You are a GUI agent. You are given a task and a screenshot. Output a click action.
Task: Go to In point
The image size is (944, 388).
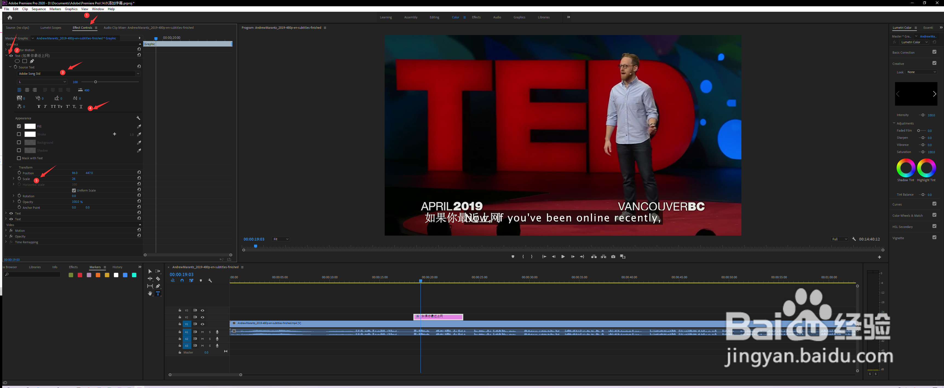(x=544, y=256)
